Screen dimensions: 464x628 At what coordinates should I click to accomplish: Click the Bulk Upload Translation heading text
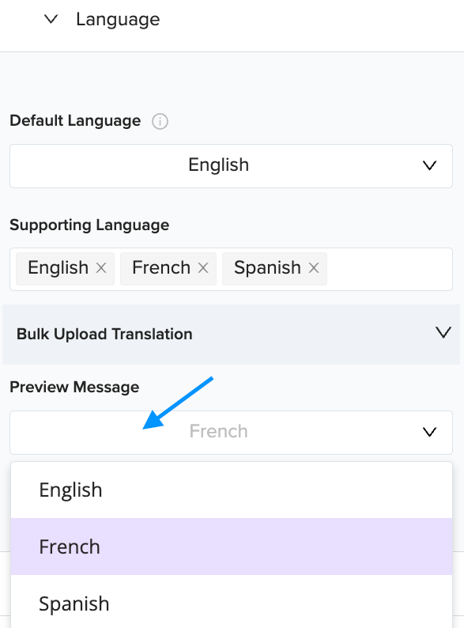(104, 334)
